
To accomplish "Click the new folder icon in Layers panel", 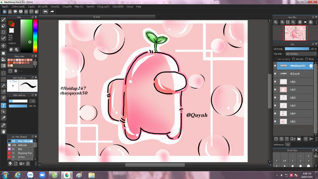I will pyautogui.click(x=299, y=139).
